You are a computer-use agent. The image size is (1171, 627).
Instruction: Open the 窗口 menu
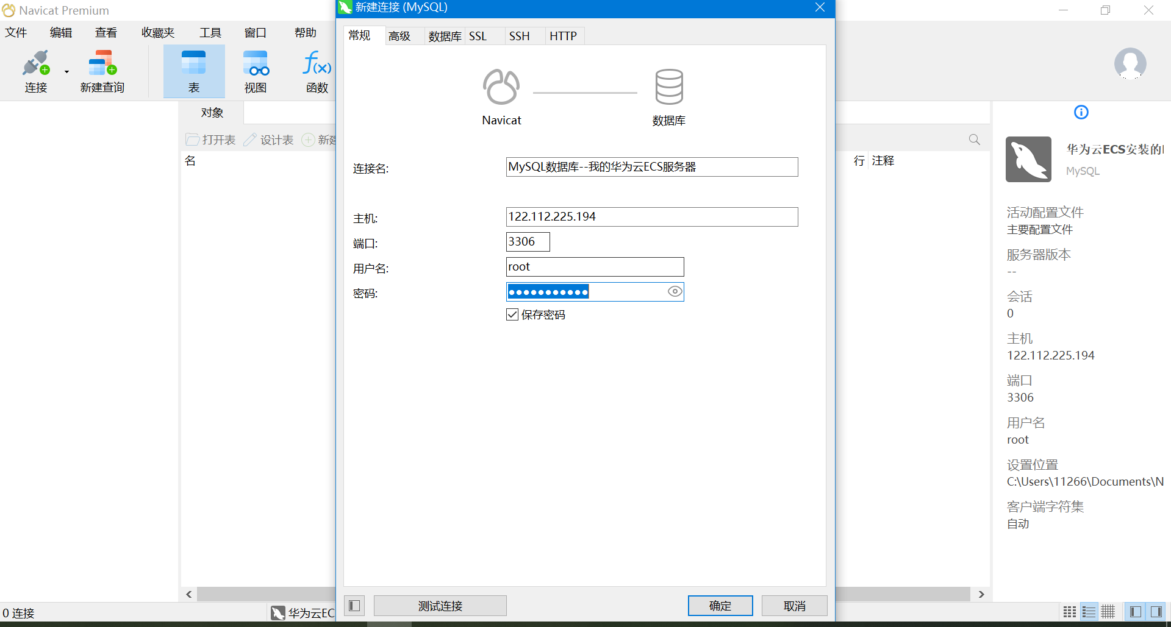pos(256,33)
